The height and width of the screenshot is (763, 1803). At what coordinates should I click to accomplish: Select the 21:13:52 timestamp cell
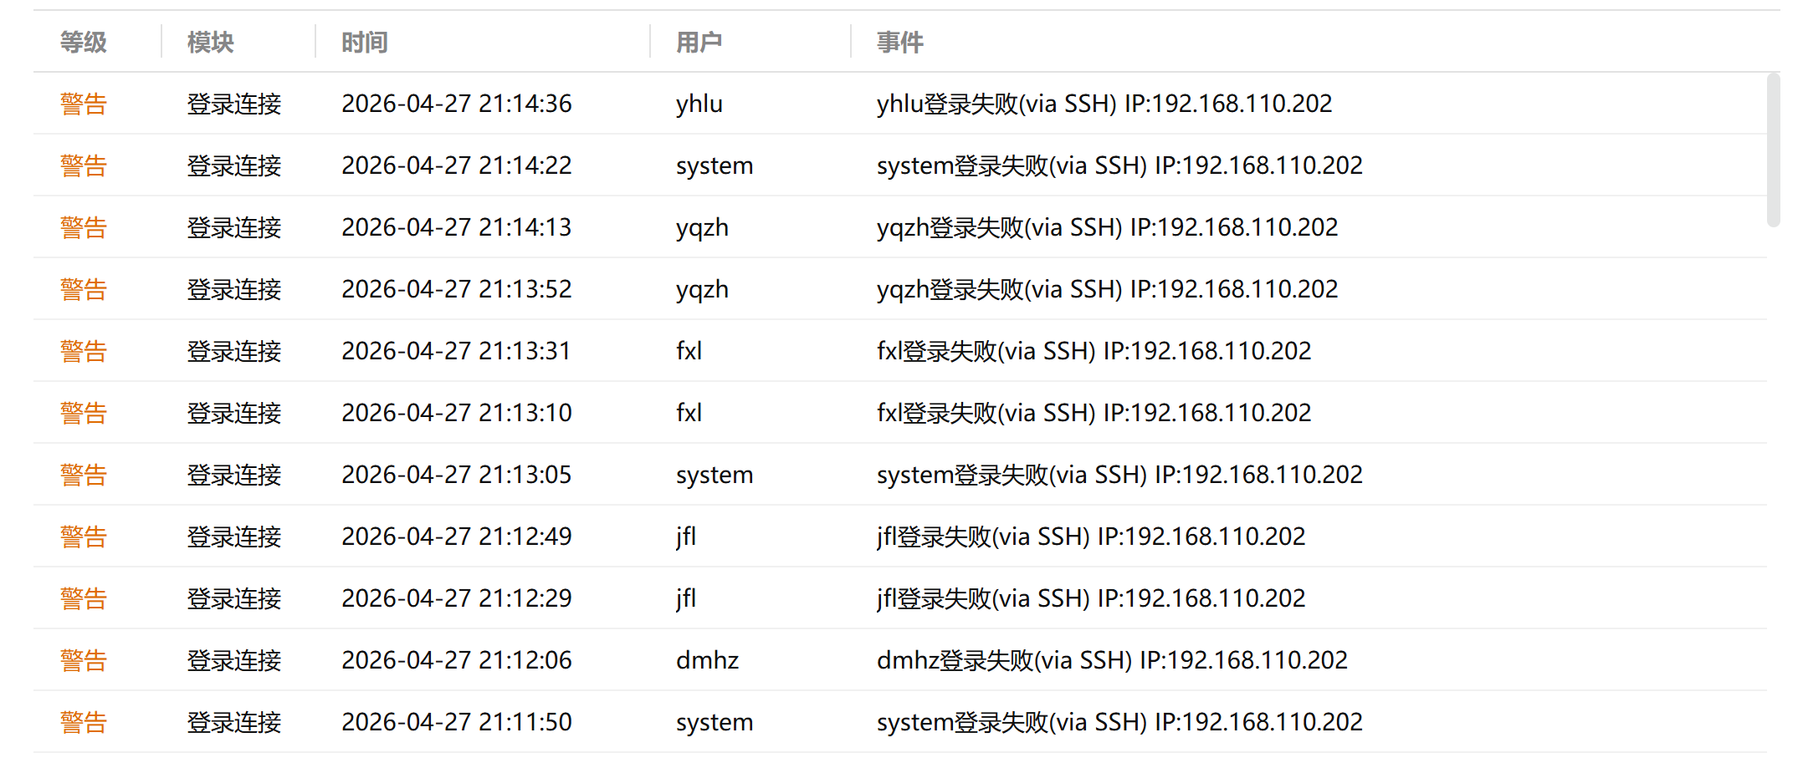pyautogui.click(x=456, y=289)
